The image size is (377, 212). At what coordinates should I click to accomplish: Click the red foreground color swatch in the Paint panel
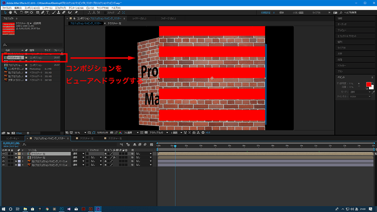click(x=368, y=85)
